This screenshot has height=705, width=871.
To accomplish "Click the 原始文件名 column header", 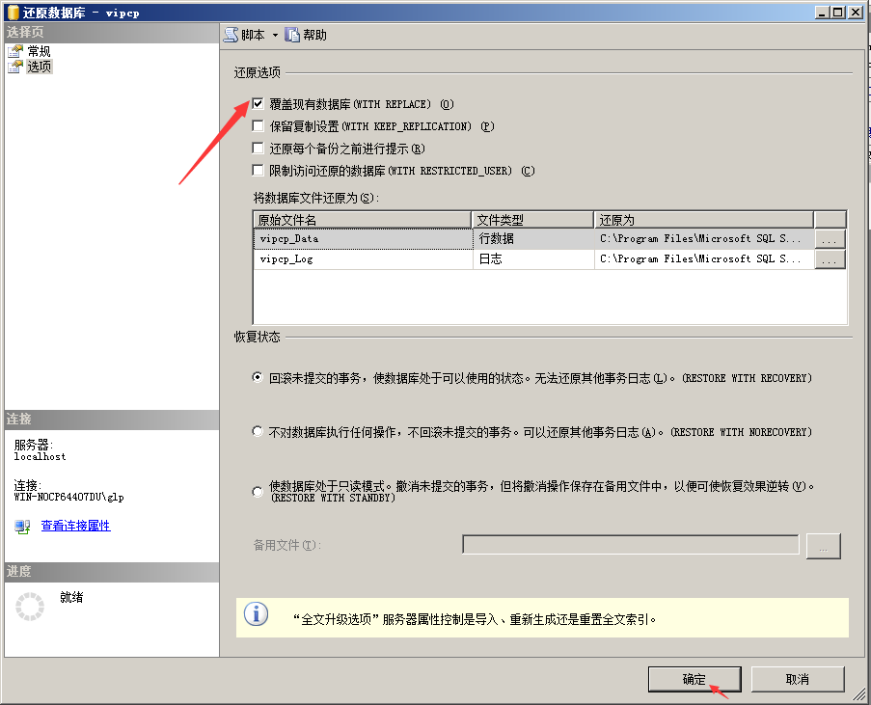I will point(362,220).
